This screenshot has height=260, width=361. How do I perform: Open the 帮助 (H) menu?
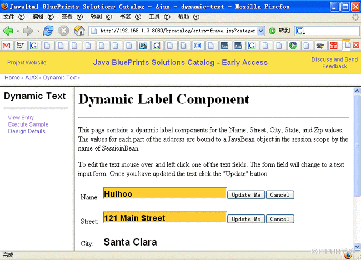pos(189,17)
